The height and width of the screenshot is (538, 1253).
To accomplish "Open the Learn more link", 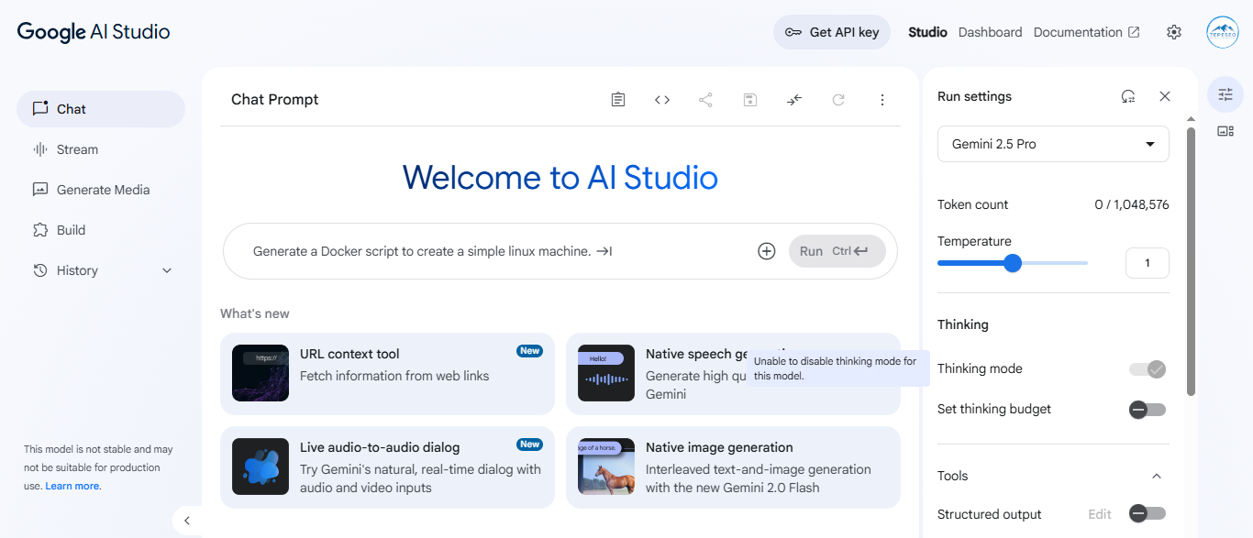I will pos(72,487).
